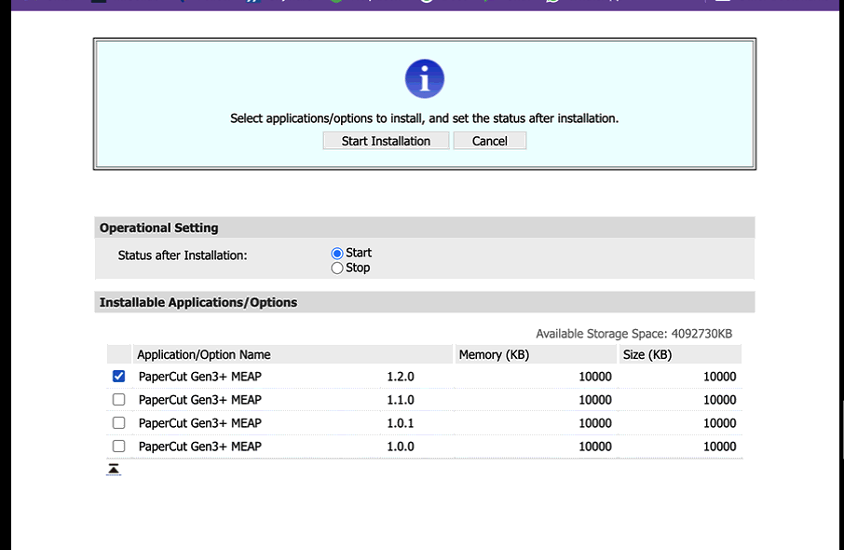Click the Status after Installation label
This screenshot has width=844, height=550.
(x=183, y=255)
